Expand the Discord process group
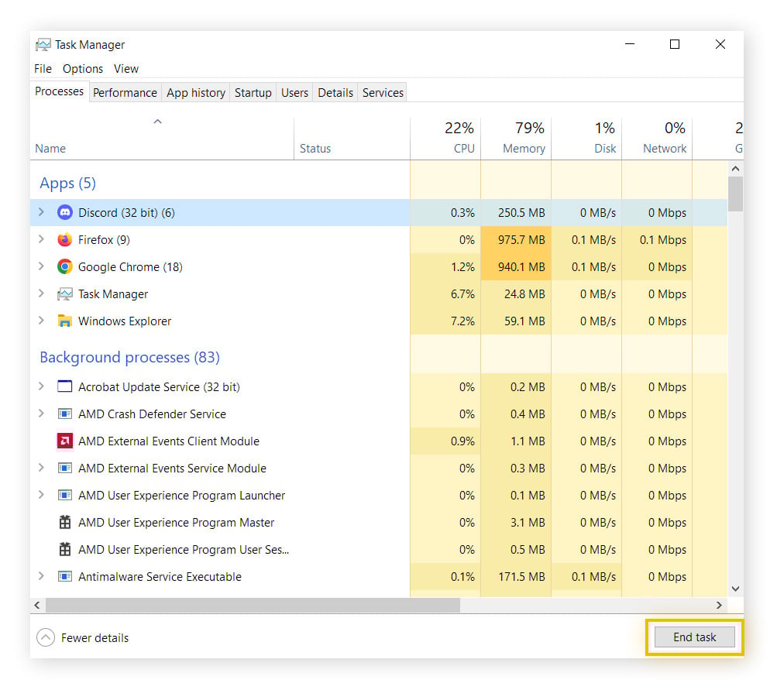The width and height of the screenshot is (777, 690). (x=41, y=212)
